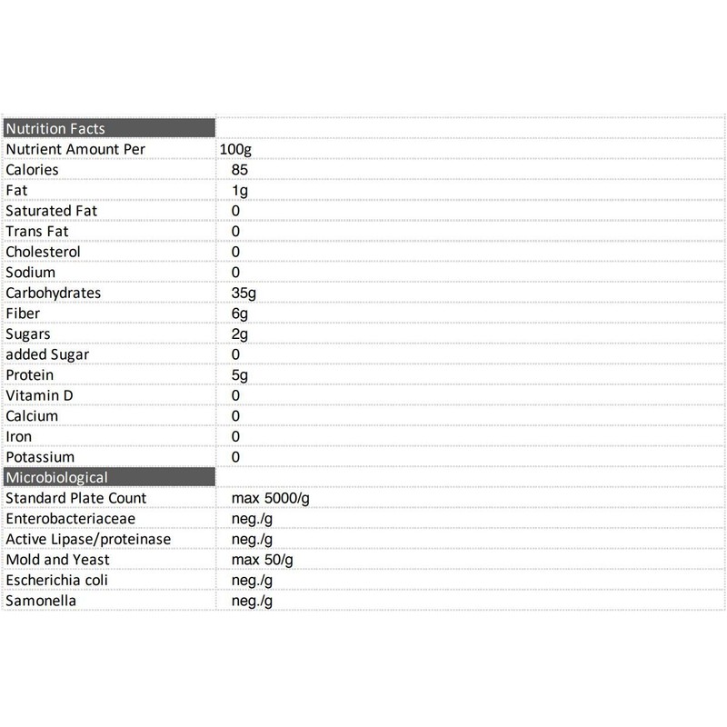This screenshot has height=727, width=727.
Task: Click the 100g amount cell
Action: [x=234, y=149]
